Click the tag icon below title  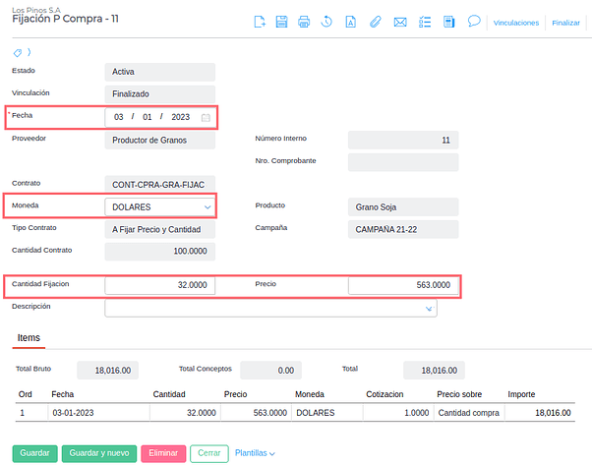(x=18, y=53)
